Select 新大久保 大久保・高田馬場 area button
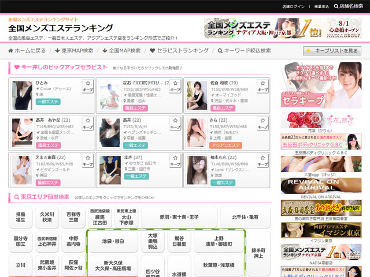Screen dimensions: 370x277 [x=113, y=265]
